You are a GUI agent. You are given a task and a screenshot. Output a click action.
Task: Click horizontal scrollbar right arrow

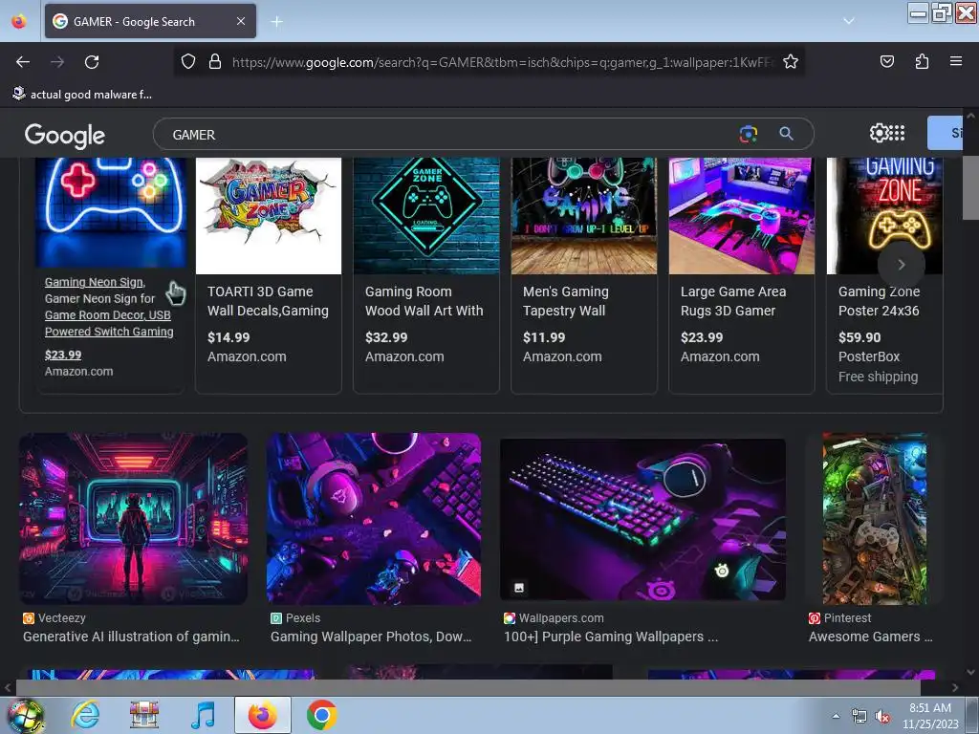pos(955,688)
